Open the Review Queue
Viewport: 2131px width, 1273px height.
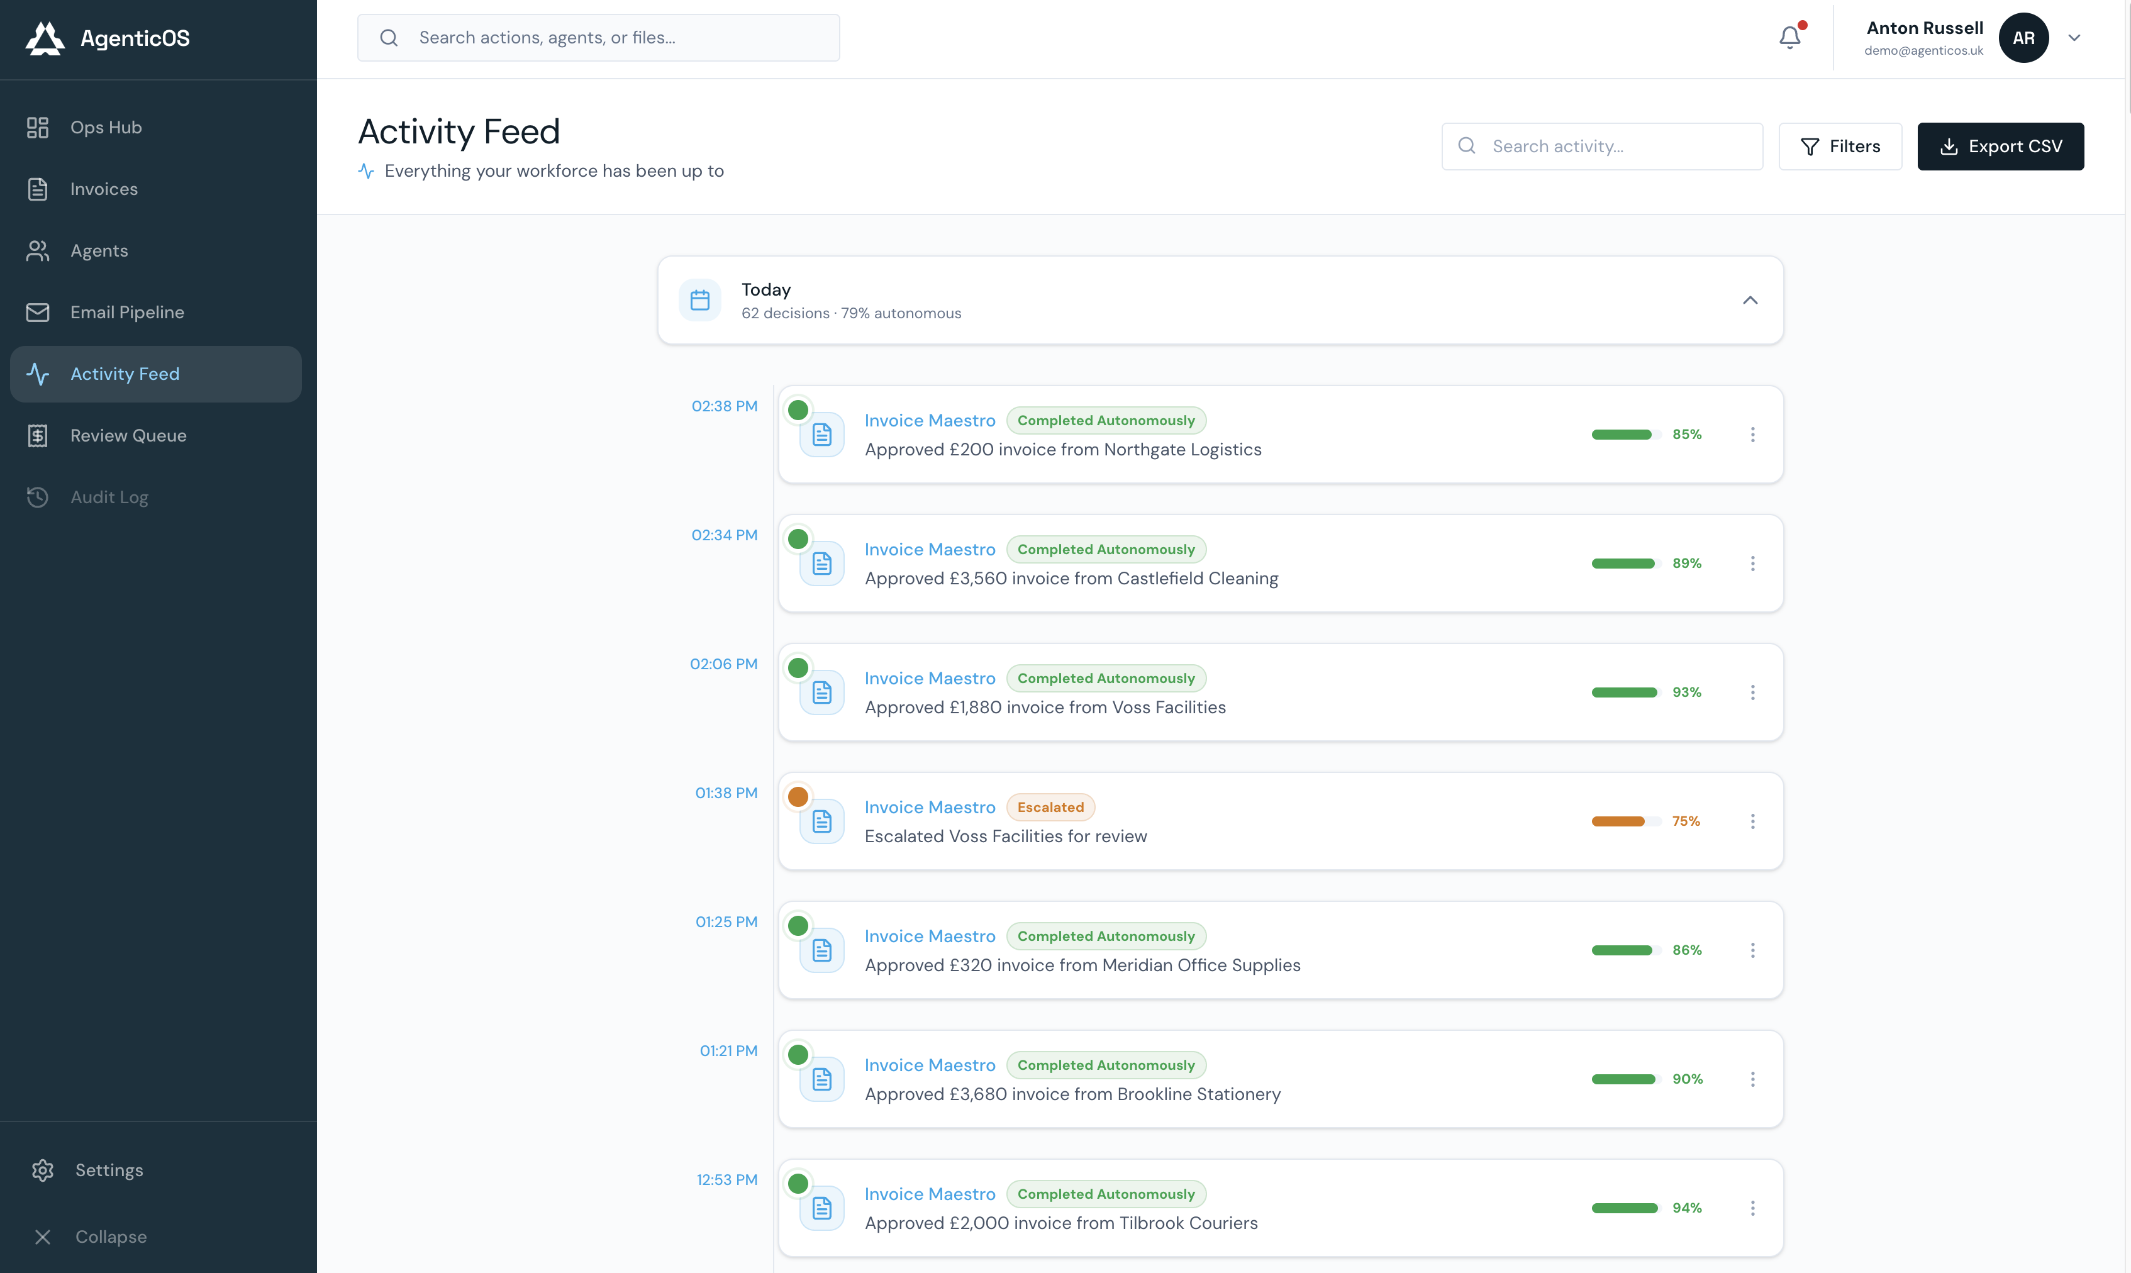[x=156, y=436]
